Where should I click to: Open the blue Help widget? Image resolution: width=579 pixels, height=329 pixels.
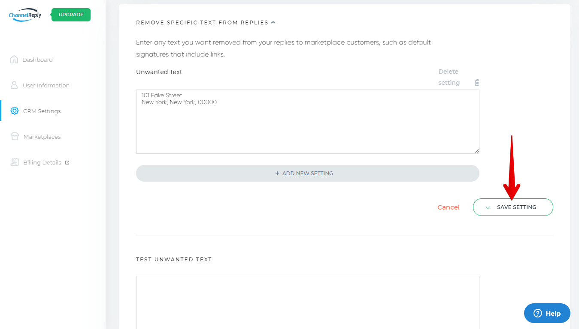pyautogui.click(x=547, y=313)
